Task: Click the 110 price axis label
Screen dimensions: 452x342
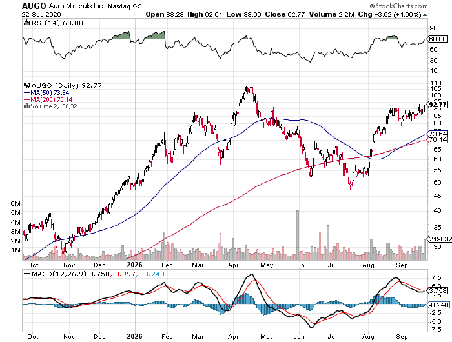Action: click(x=436, y=83)
